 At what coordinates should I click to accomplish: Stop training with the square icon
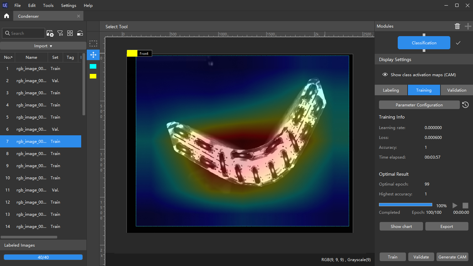coord(465,206)
